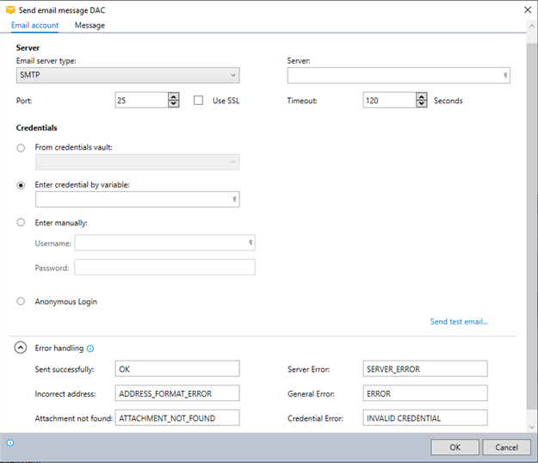Image resolution: width=538 pixels, height=463 pixels.
Task: Click the variable picker icon in Server field
Action: coord(505,76)
